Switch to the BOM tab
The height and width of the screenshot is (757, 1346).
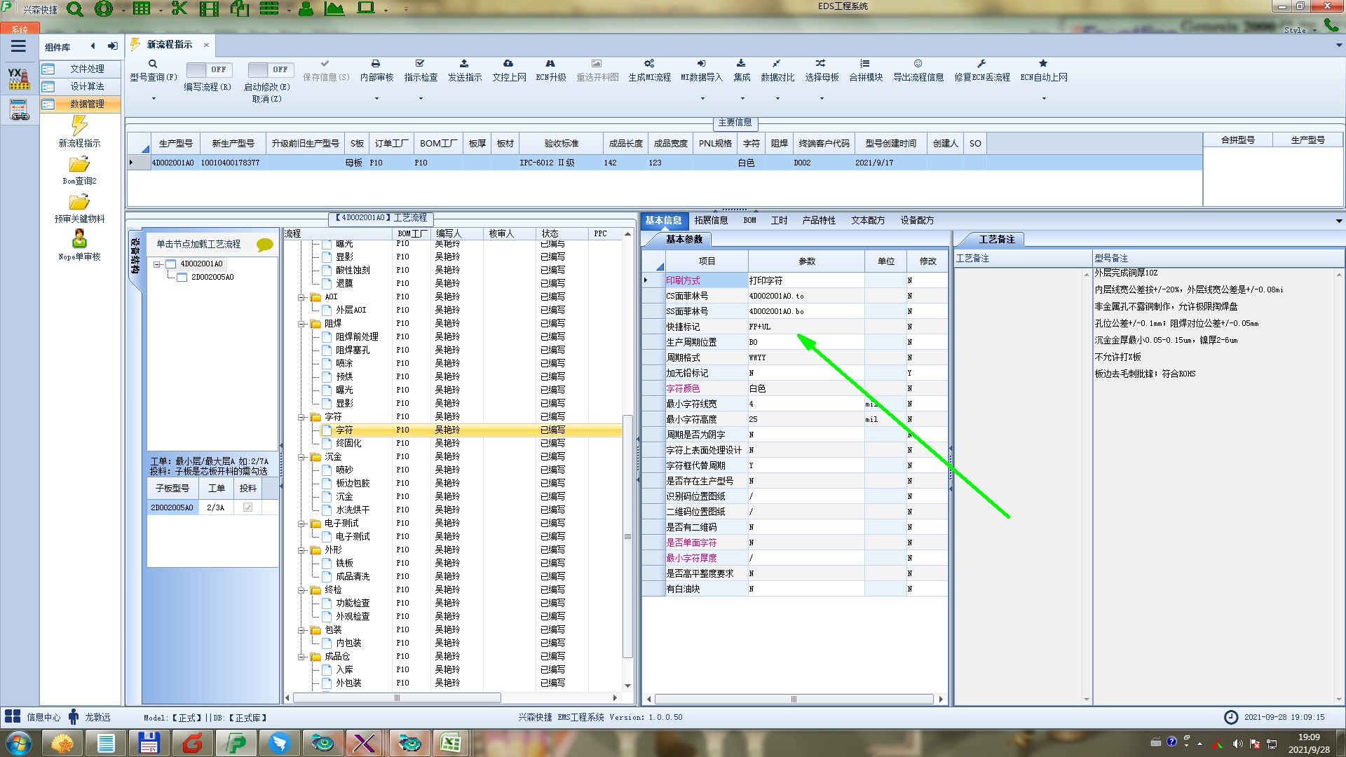(x=749, y=220)
